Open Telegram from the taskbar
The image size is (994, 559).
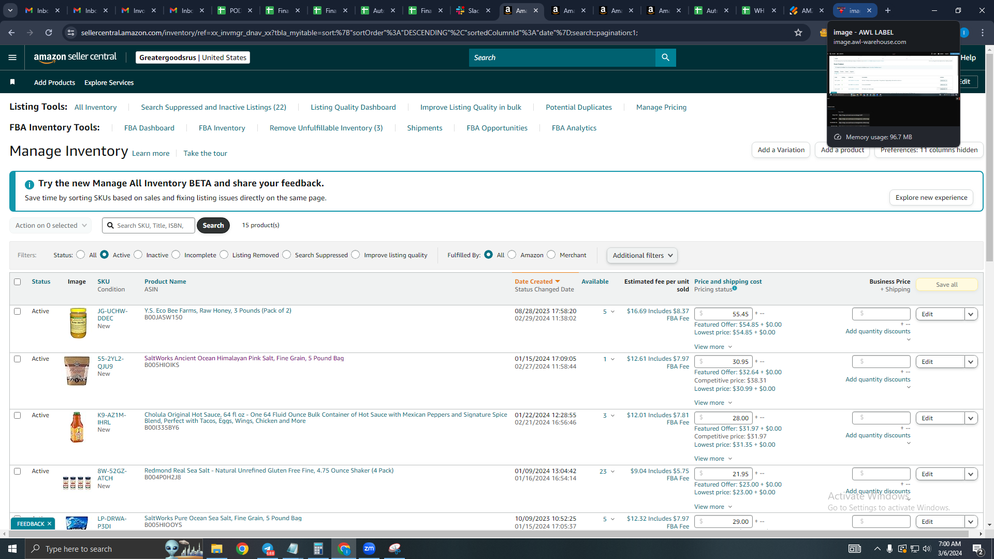click(x=268, y=549)
